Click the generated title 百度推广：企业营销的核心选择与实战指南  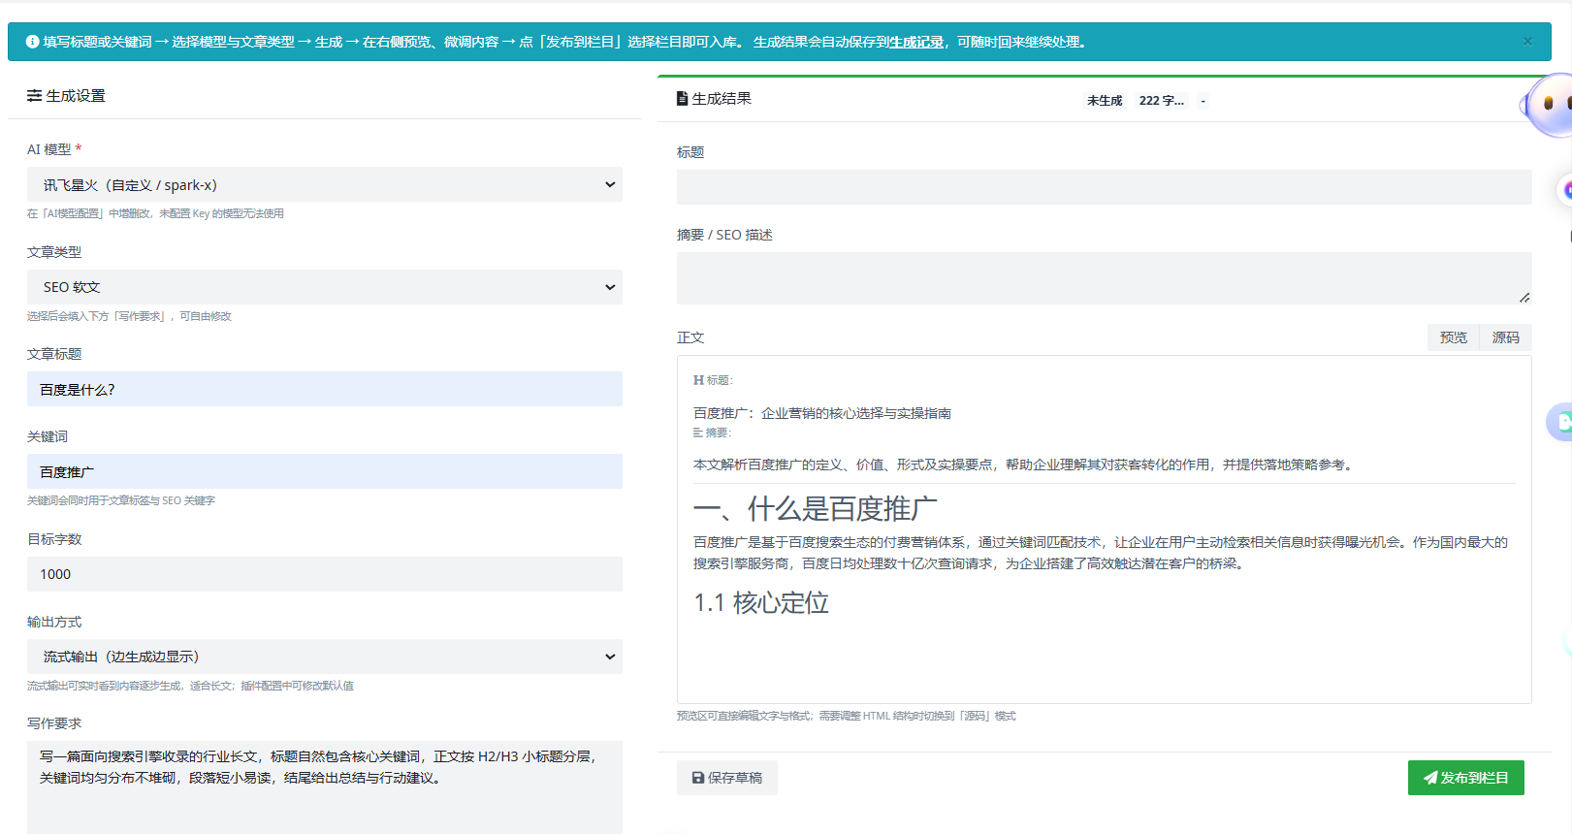point(822,413)
